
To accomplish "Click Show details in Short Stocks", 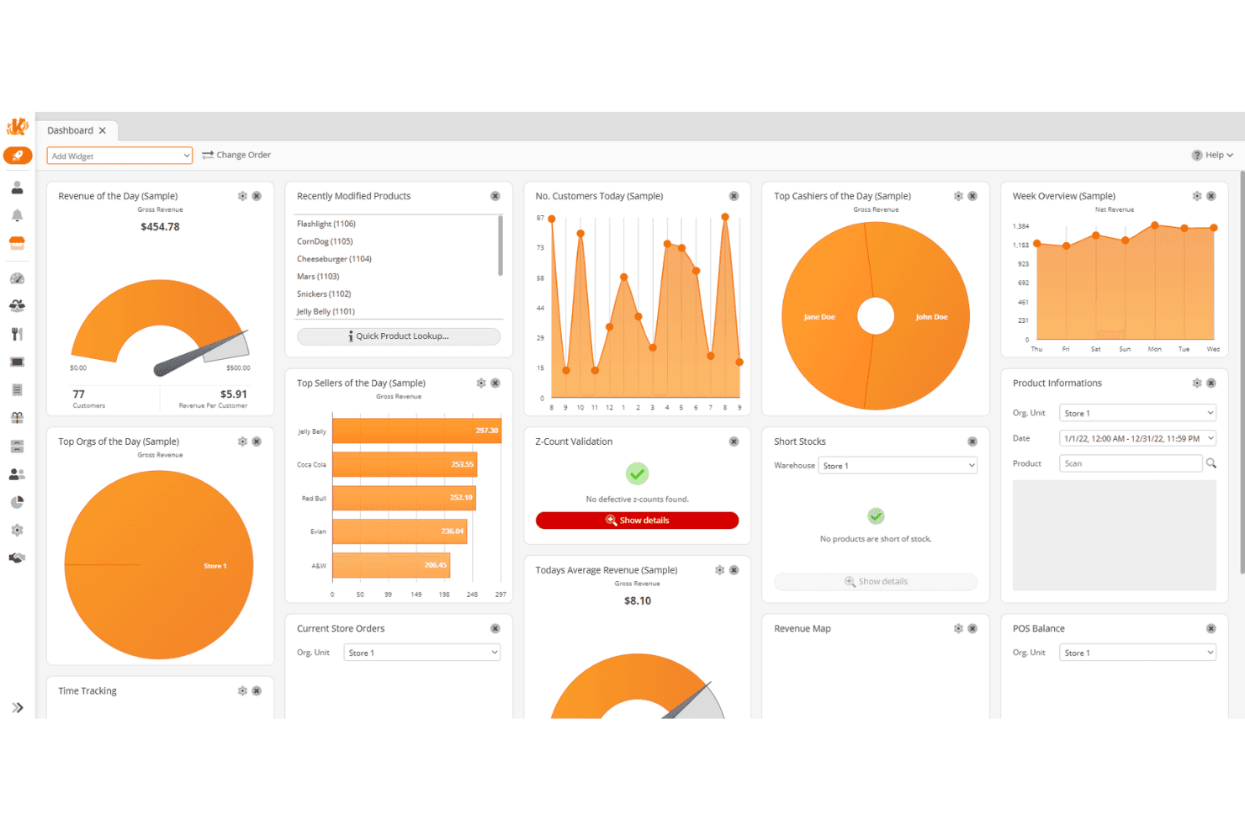I will 876,582.
